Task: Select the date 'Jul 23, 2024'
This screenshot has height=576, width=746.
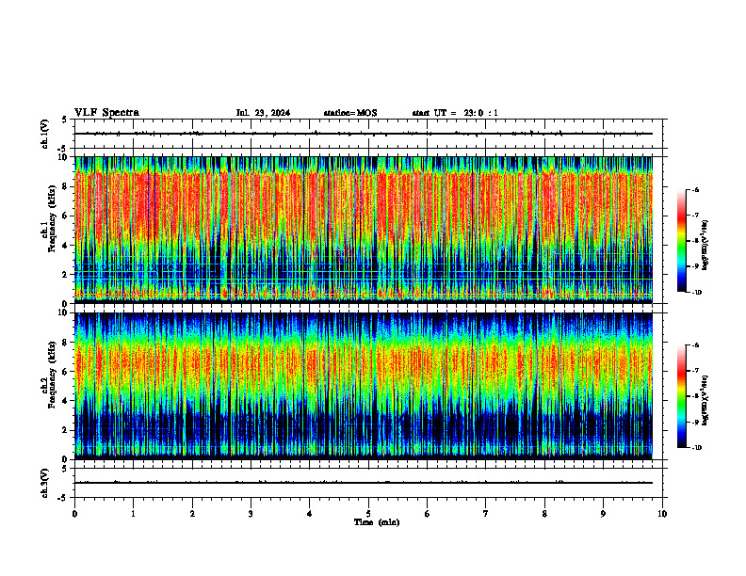Action: pyautogui.click(x=263, y=113)
